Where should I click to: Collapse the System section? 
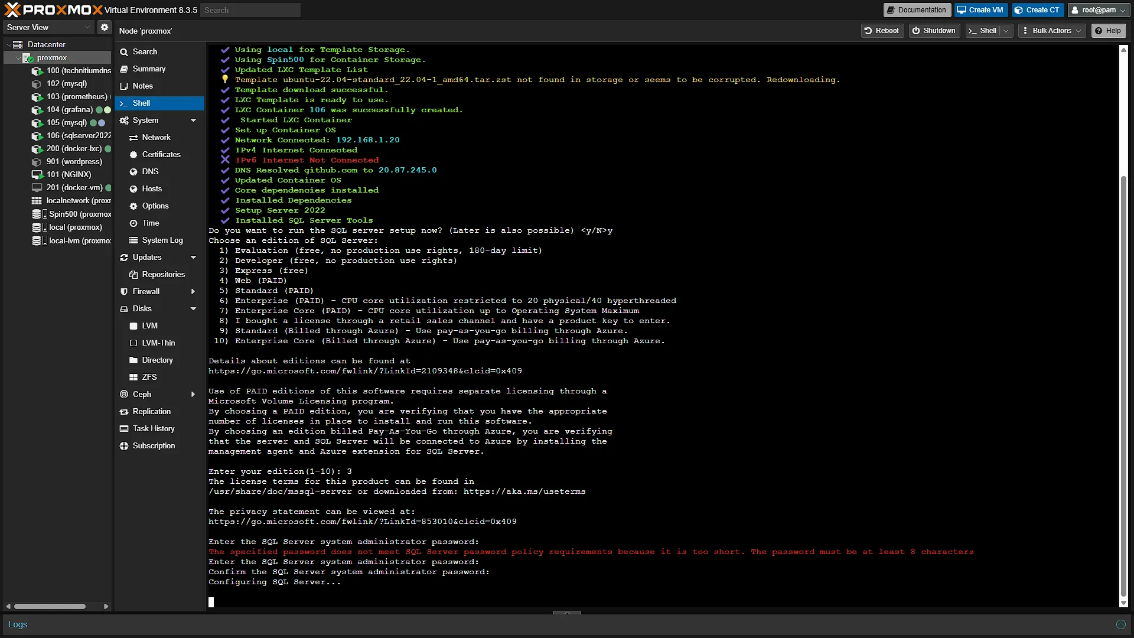[193, 120]
